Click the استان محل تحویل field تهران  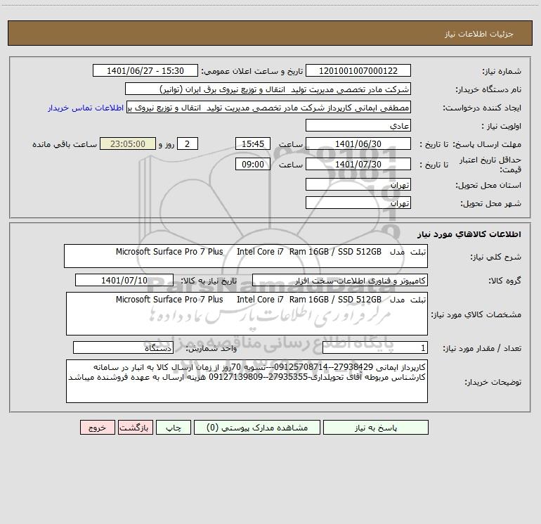pyautogui.click(x=358, y=184)
